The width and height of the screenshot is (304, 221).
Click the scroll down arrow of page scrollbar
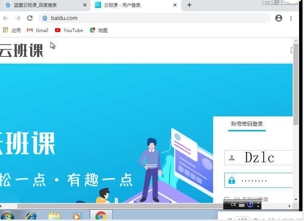pyautogui.click(x=296, y=200)
